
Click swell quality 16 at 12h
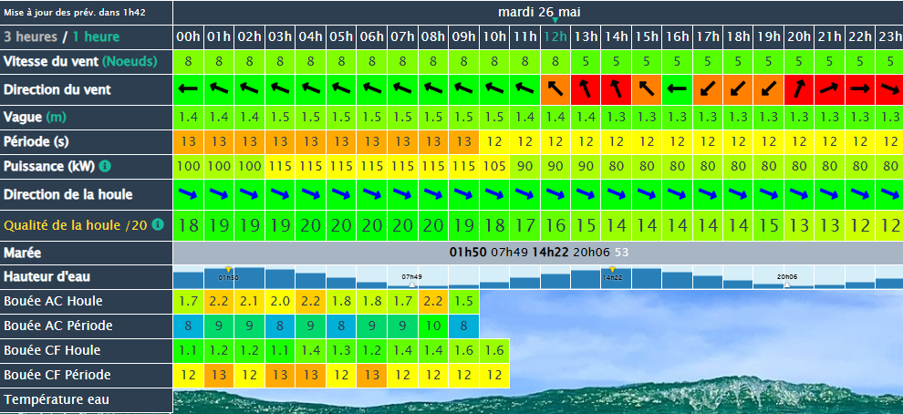(555, 225)
